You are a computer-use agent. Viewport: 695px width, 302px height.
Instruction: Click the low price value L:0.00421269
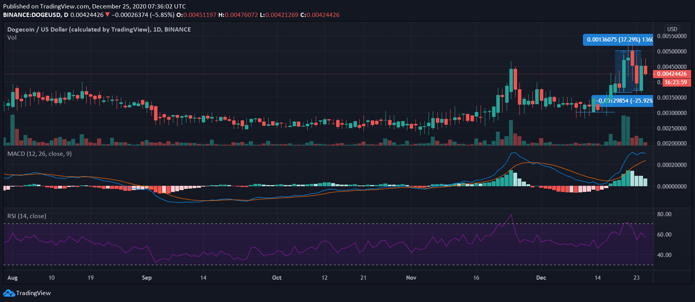coord(279,15)
